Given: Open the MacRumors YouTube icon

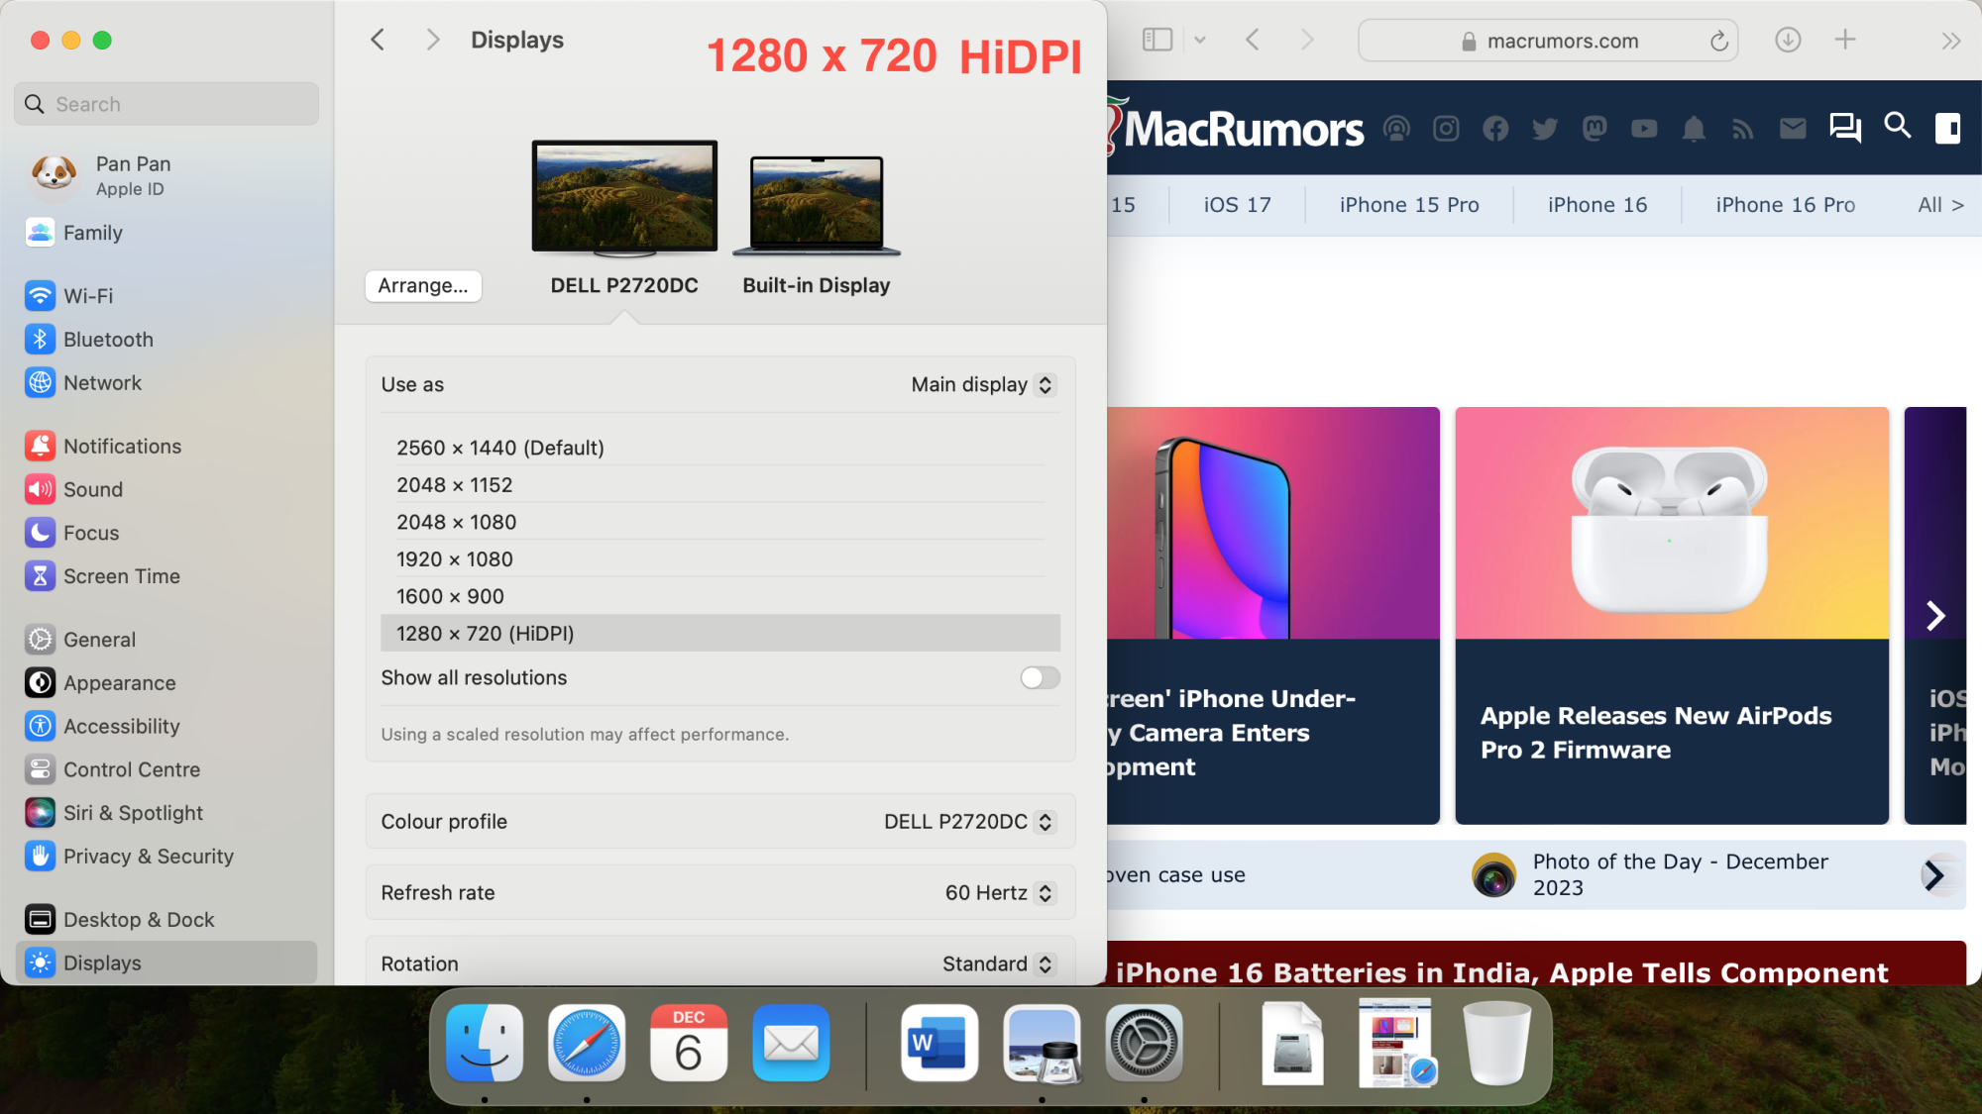Looking at the screenshot, I should pyautogui.click(x=1644, y=129).
